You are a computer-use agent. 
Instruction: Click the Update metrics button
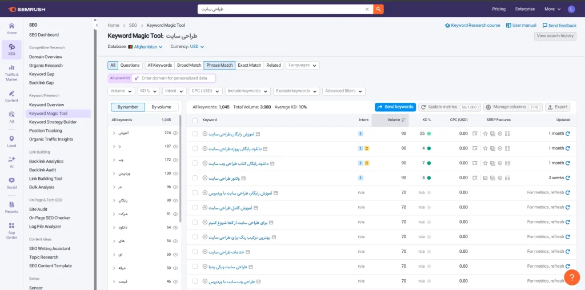450,107
